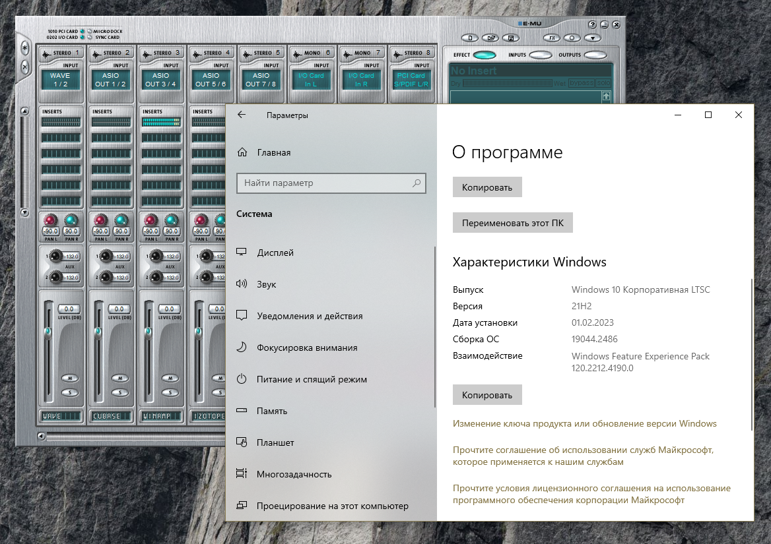Mute the CUBASE strip with its M button
771x544 pixels.
click(x=120, y=378)
